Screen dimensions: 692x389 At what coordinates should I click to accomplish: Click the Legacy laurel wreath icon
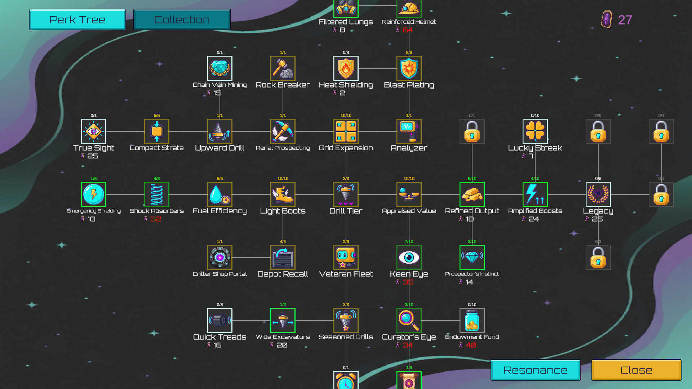[598, 194]
